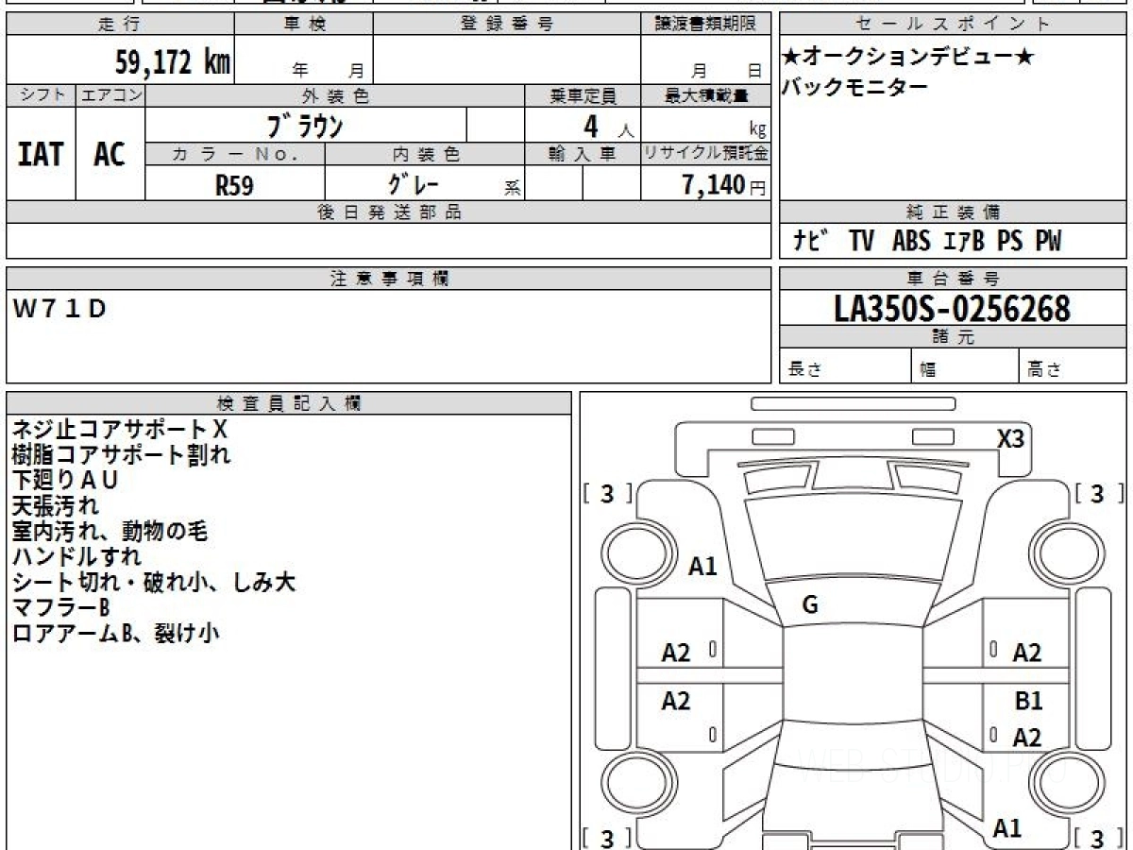Click the リサイクル預託金 header cell

[x=705, y=154]
